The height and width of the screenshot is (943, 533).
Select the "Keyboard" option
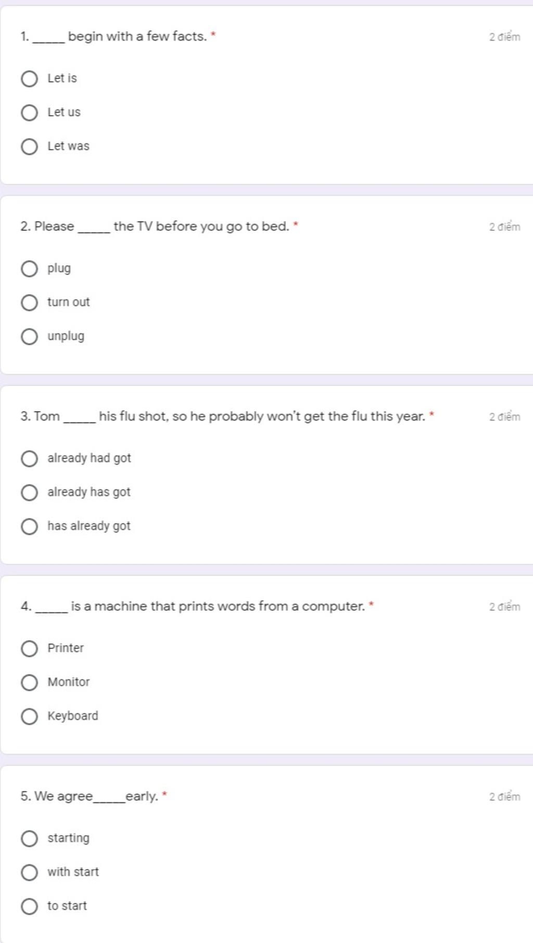click(x=29, y=716)
